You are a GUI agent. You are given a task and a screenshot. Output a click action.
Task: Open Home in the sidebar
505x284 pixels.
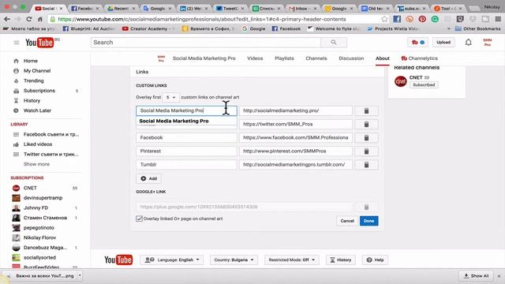(x=31, y=61)
